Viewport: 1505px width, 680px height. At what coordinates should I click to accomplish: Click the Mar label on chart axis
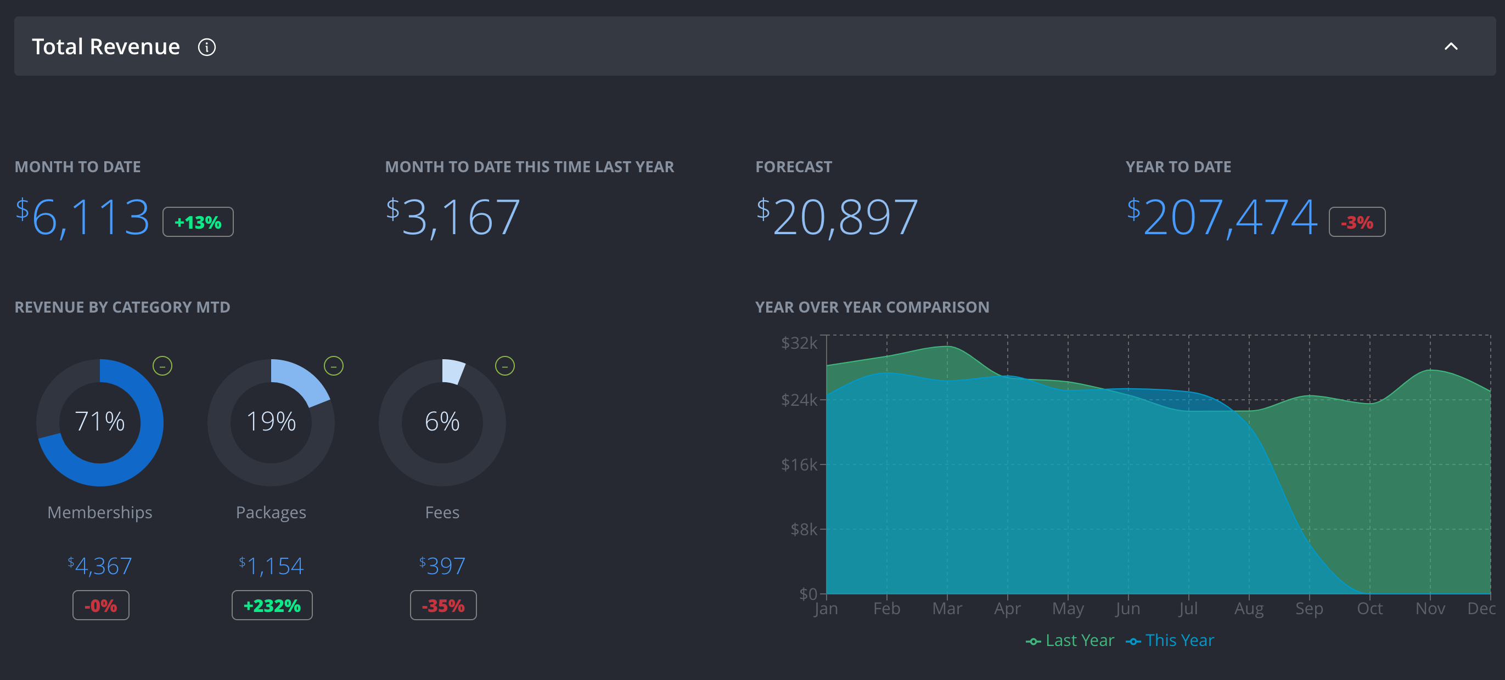947,608
